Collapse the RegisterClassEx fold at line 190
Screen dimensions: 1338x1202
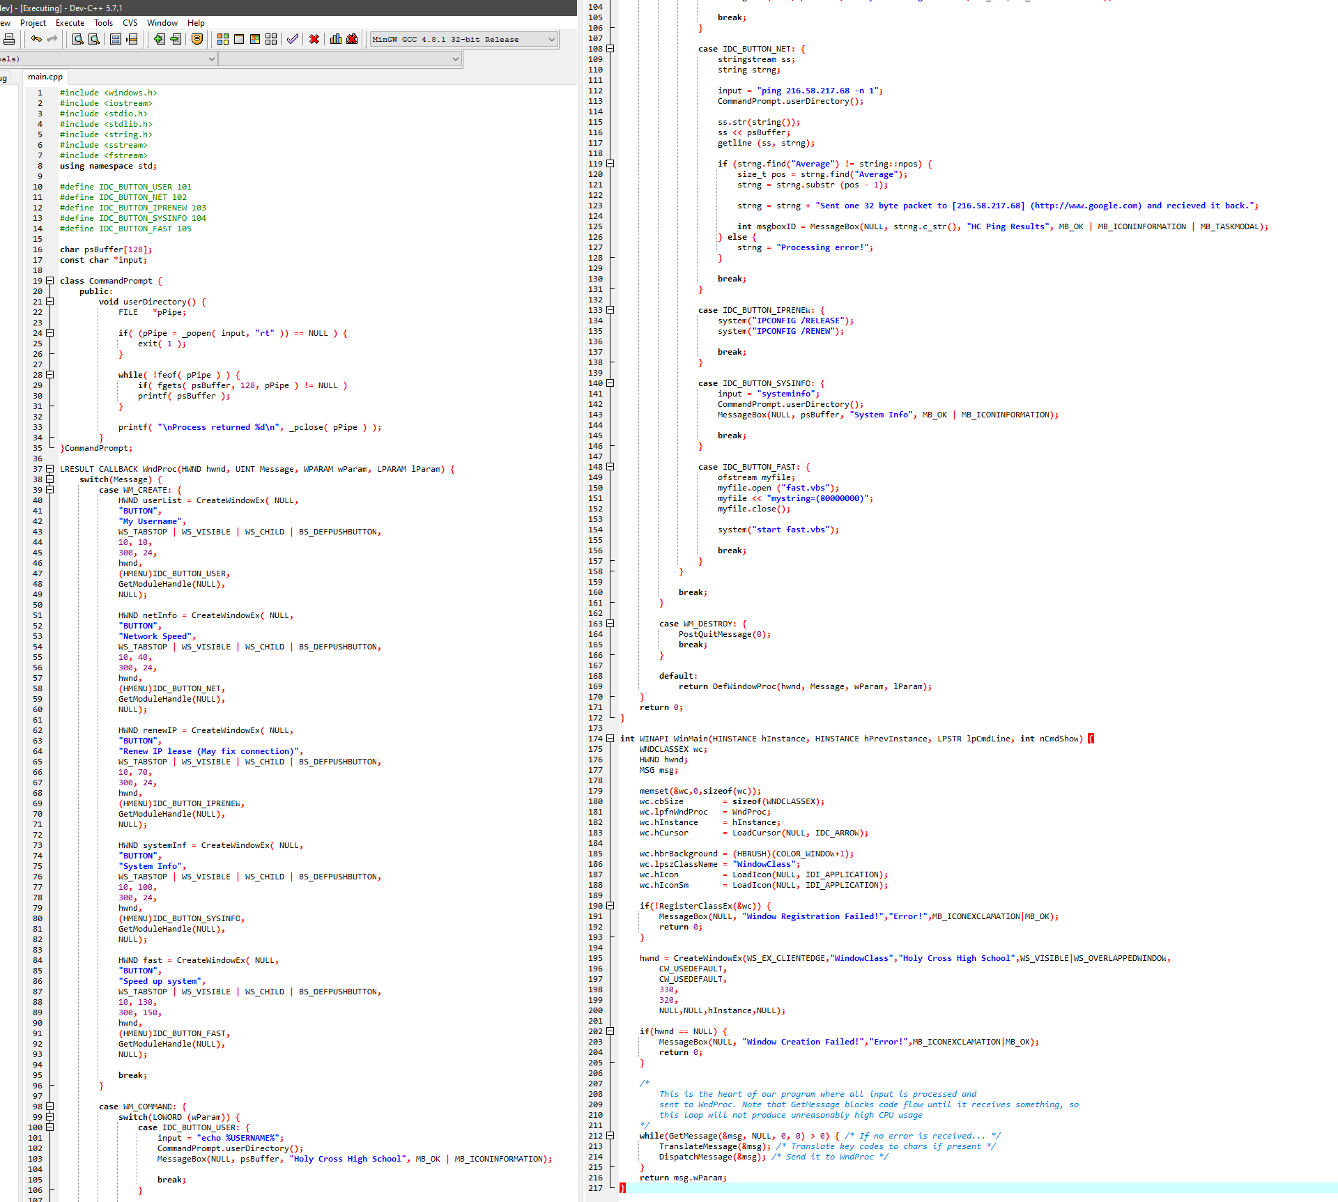coord(610,906)
